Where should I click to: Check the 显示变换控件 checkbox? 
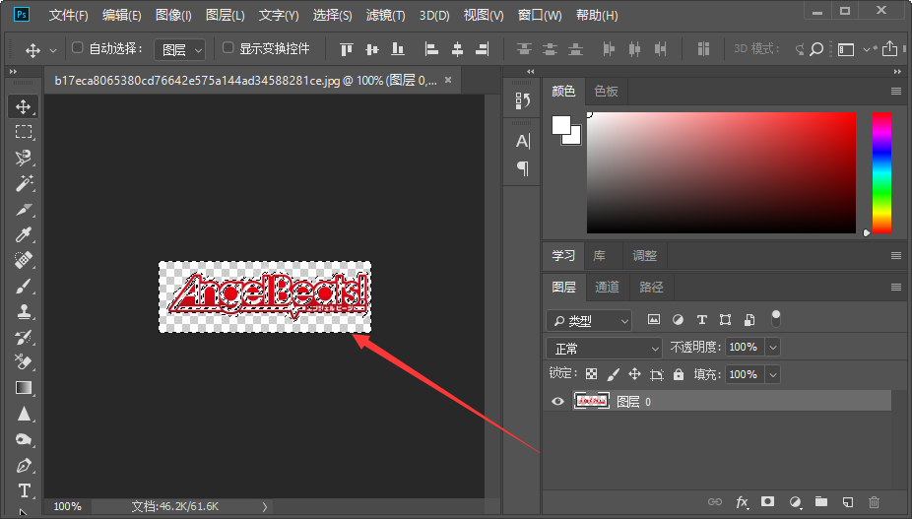[x=228, y=47]
